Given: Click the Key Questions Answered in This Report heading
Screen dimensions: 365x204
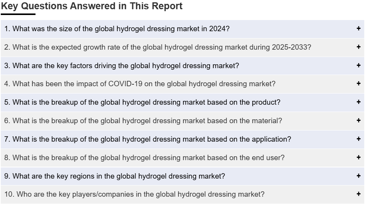Looking at the screenshot, I should (x=92, y=6).
